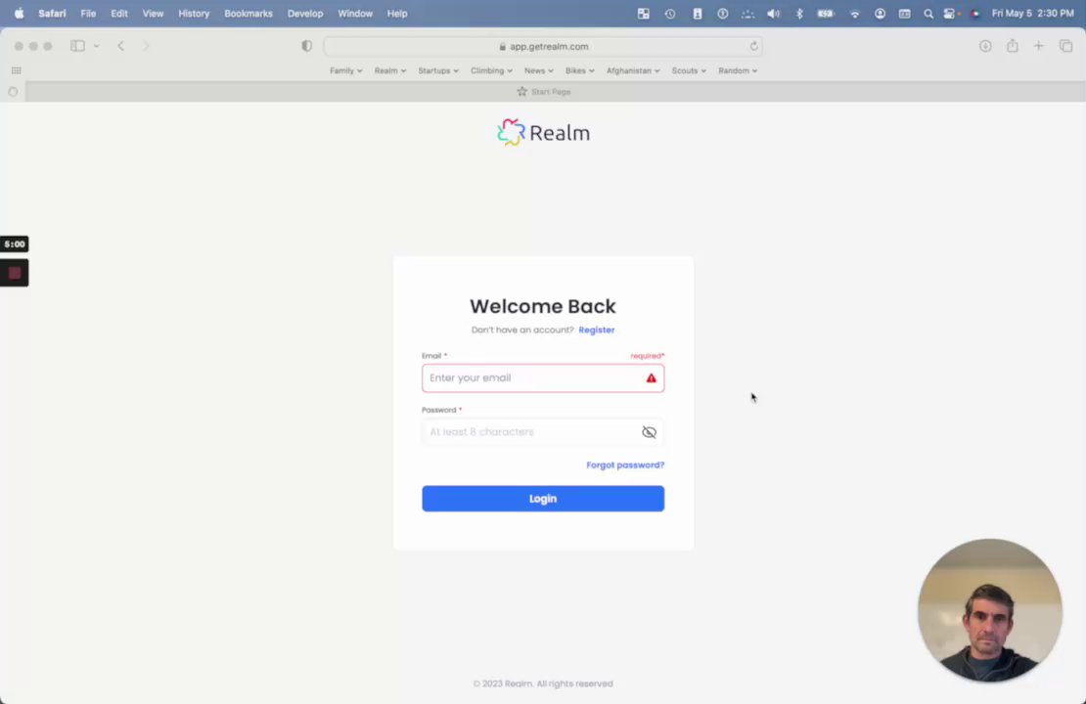Click the Forgot password? link
This screenshot has width=1086, height=704.
[625, 464]
